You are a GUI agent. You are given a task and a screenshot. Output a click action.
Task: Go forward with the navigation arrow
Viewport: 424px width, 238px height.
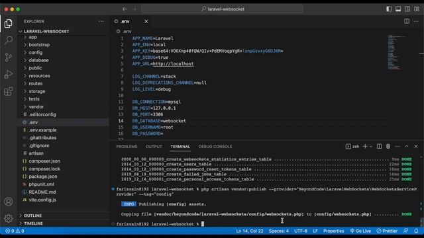pyautogui.click(x=134, y=9)
